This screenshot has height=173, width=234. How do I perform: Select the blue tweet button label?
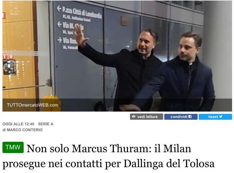(x=213, y=117)
